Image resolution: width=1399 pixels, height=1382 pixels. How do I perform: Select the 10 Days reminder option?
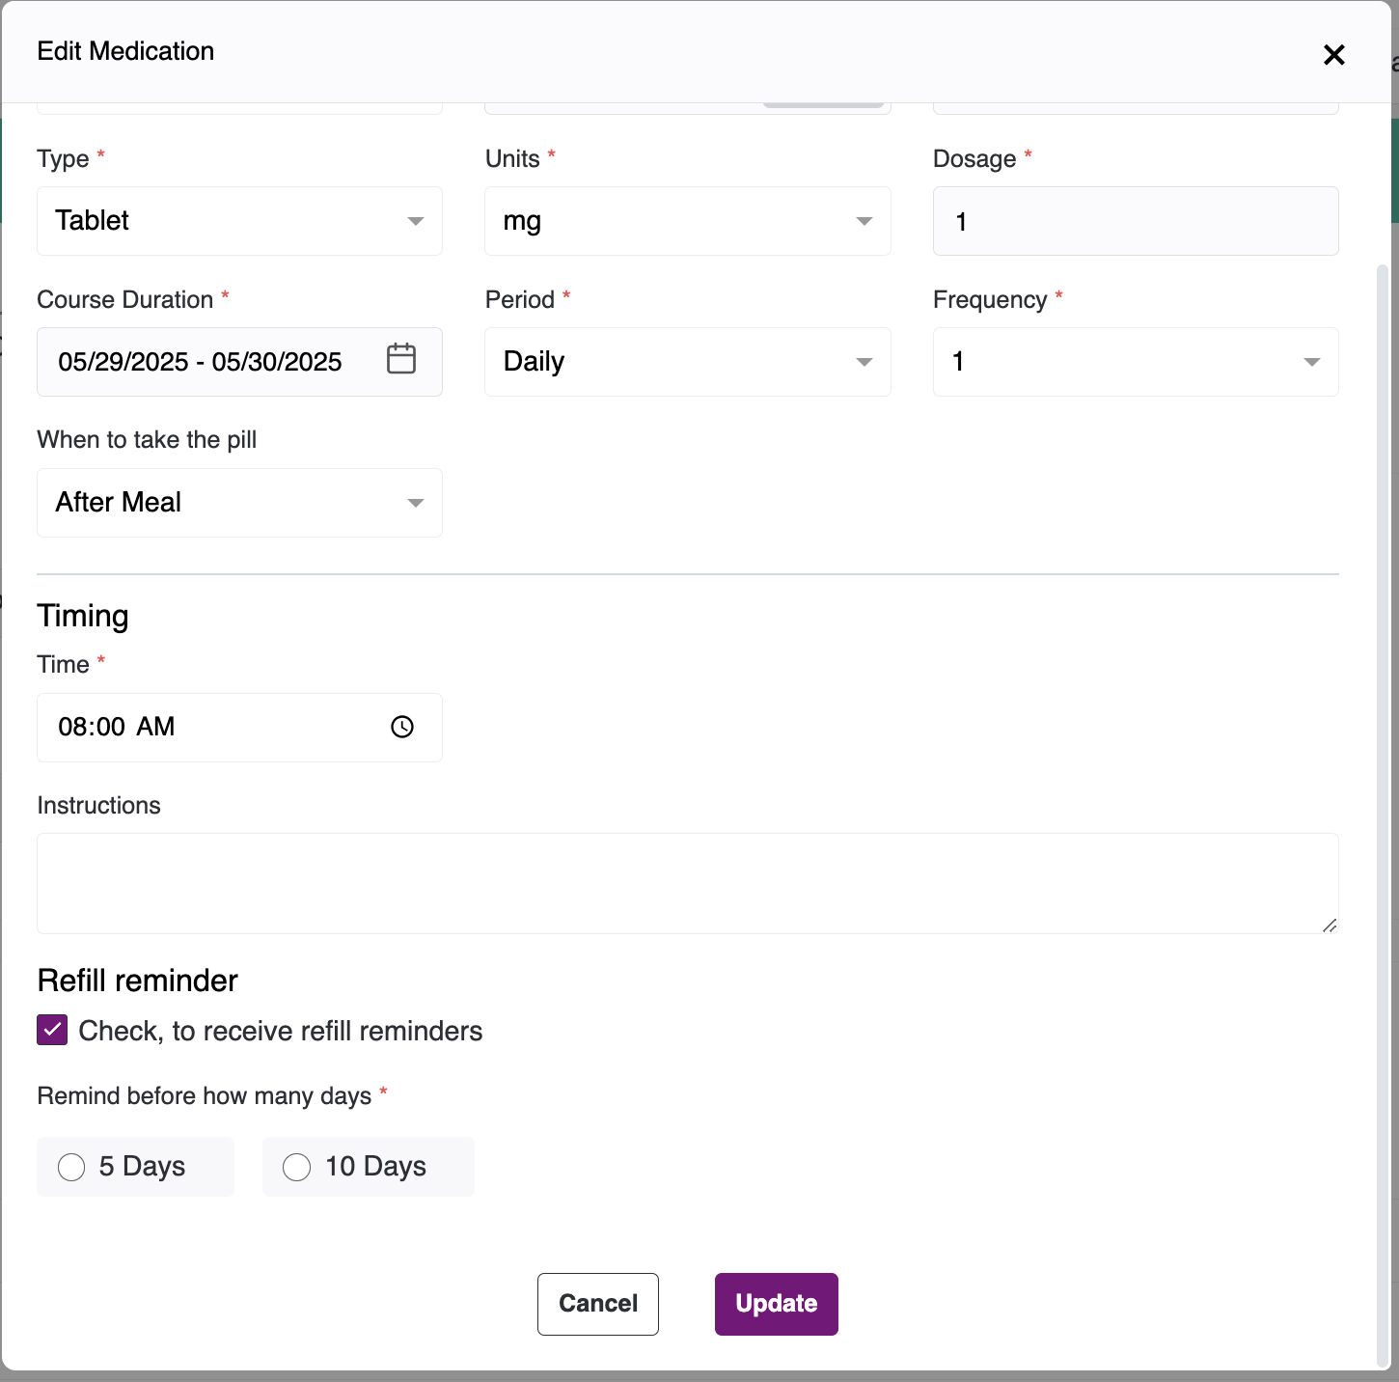coord(297,1167)
